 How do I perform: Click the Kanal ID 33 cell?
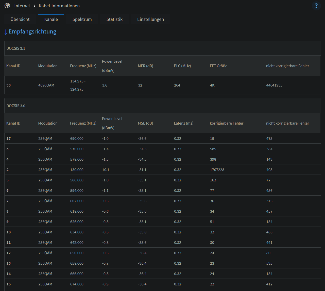click(x=9, y=85)
